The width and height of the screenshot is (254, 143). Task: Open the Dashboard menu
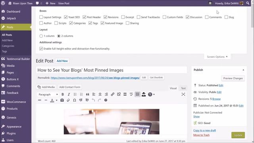[x=16, y=12]
